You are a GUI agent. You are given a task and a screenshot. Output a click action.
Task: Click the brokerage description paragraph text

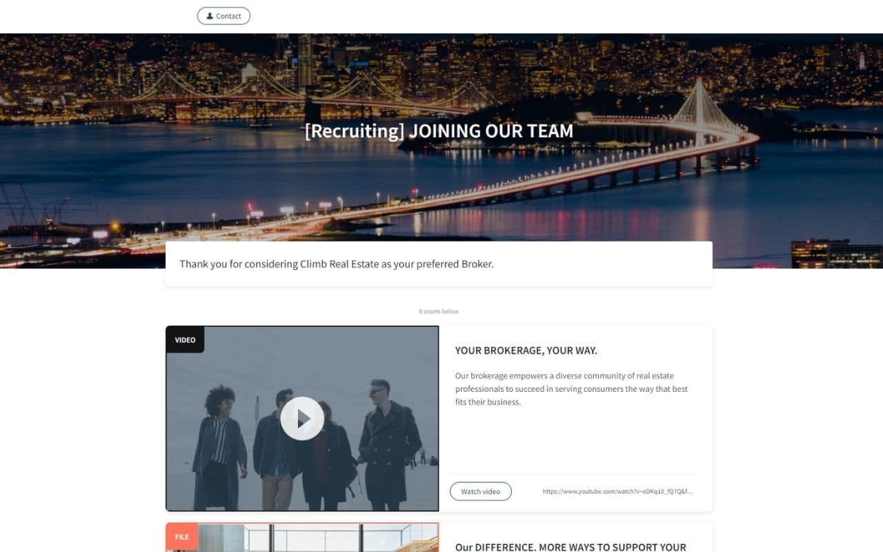tap(571, 389)
